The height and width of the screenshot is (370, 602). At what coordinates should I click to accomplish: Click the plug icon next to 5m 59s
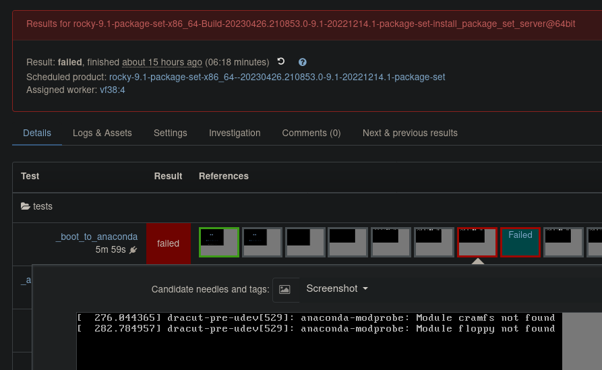133,250
